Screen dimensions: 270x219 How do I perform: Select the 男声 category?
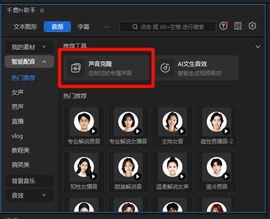coord(18,107)
